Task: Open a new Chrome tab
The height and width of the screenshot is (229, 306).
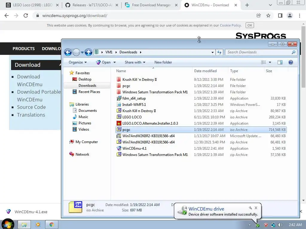Action: 247,5
